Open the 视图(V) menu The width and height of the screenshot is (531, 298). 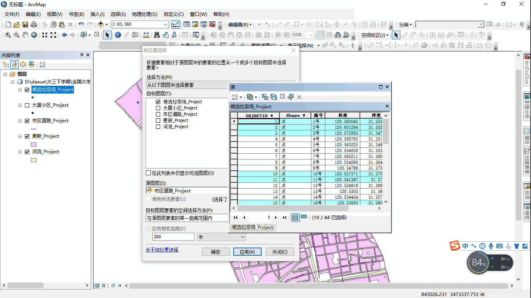pyautogui.click(x=55, y=14)
